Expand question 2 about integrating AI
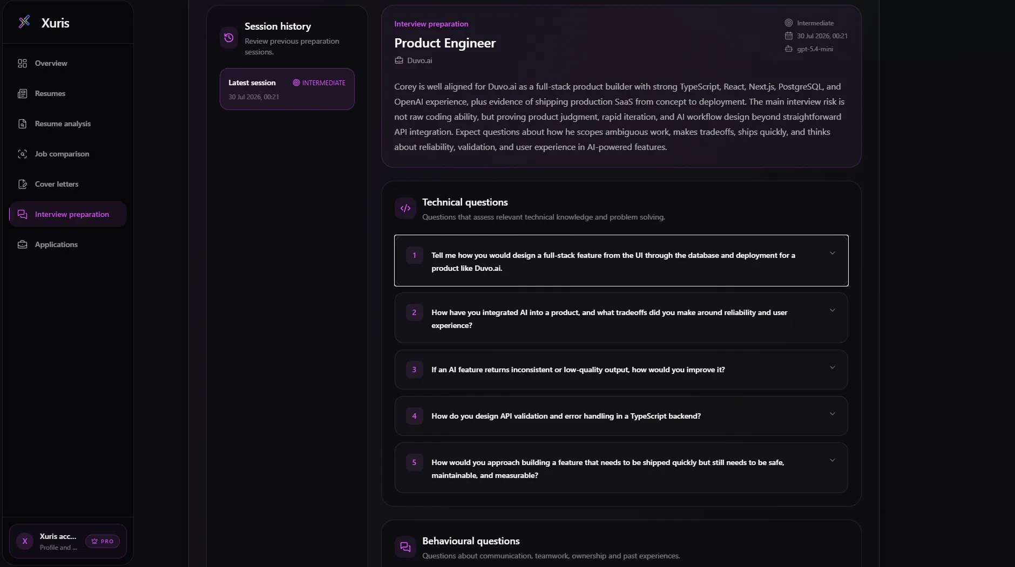Screen dimensions: 1015x567 point(621,318)
